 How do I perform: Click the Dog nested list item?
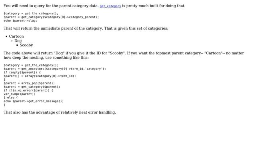pyautogui.click(x=18, y=41)
